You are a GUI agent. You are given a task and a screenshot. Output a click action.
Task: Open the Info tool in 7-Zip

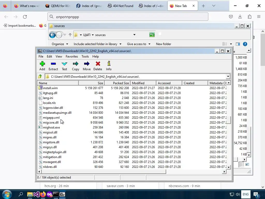109,66
